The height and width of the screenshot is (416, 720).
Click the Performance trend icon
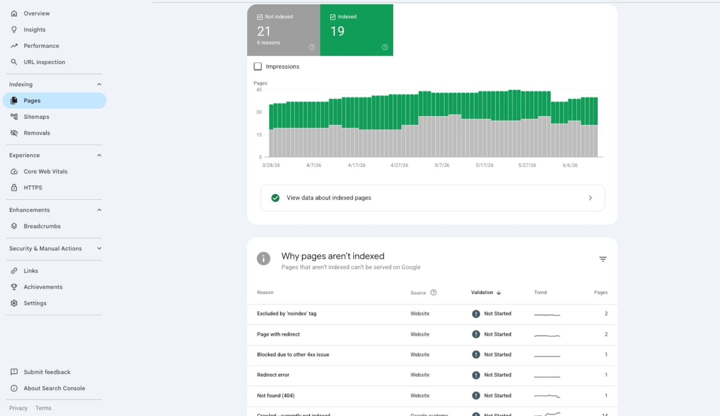[x=14, y=46]
